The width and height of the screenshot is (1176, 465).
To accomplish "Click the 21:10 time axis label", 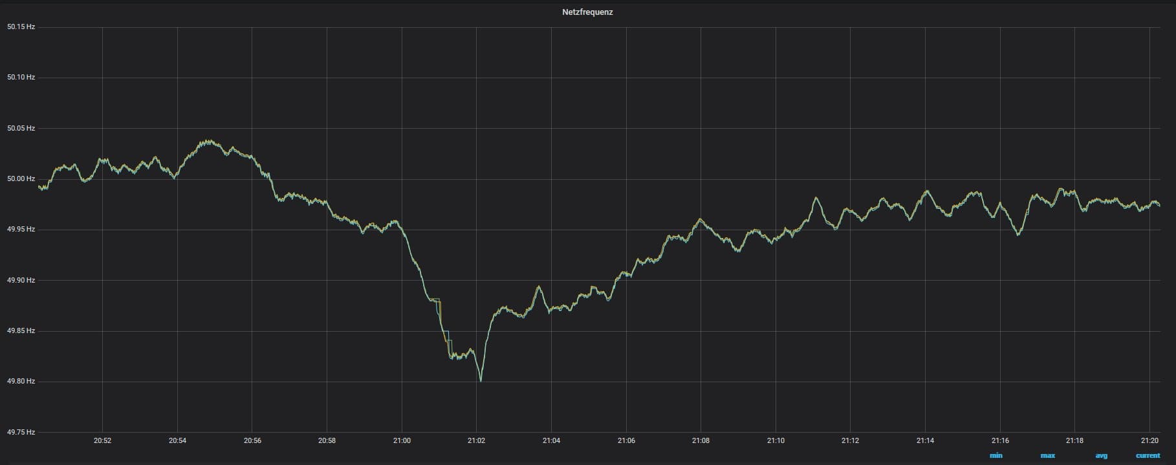I will (x=776, y=441).
